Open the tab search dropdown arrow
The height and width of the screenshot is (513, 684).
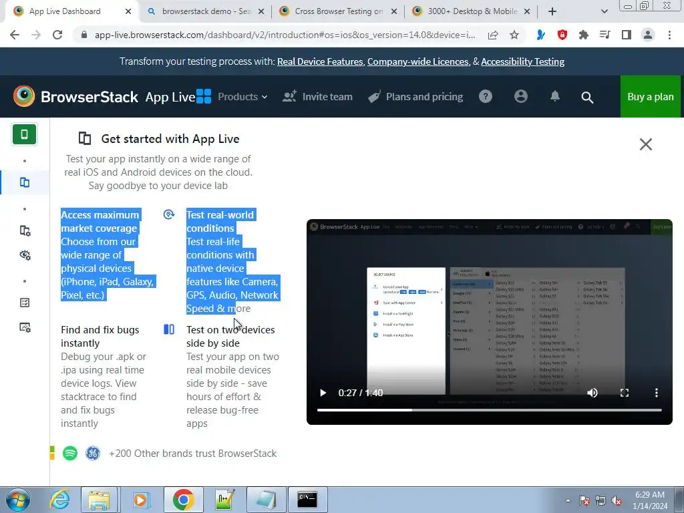[x=604, y=11]
